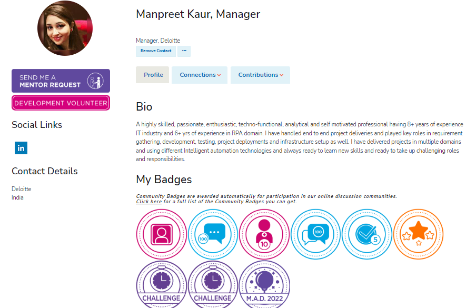Open the Click here badges list link

[x=148, y=202]
